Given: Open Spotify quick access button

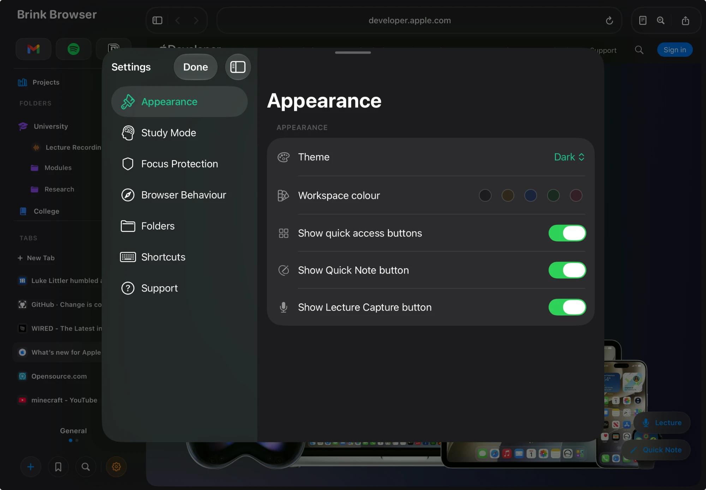Looking at the screenshot, I should [x=73, y=49].
